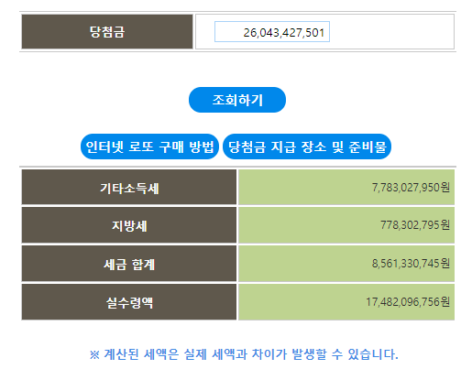The image size is (472, 380).
Task: Click the 당첨금 amount input field
Action: tap(272, 31)
